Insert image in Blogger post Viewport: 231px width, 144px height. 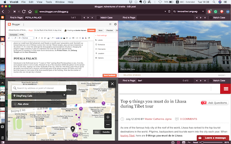coord(61,38)
